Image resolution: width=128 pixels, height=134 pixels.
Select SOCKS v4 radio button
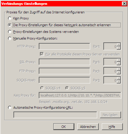(x=42, y=88)
